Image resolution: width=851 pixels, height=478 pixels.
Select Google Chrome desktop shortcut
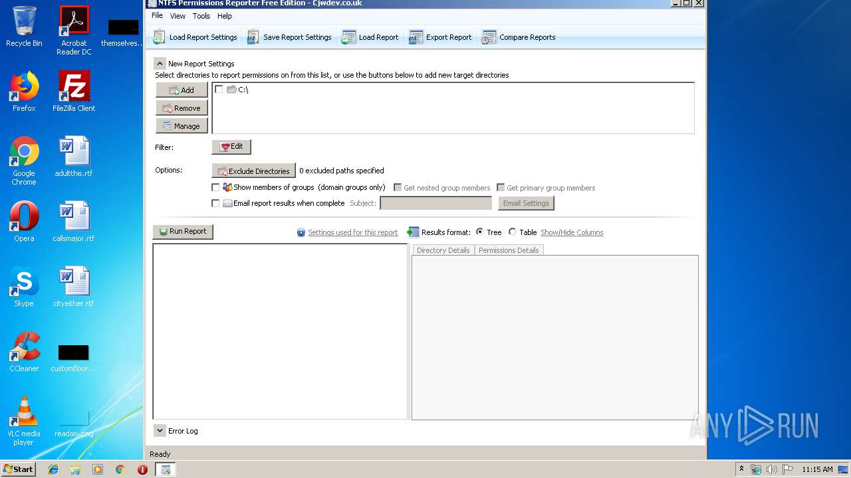tap(24, 161)
